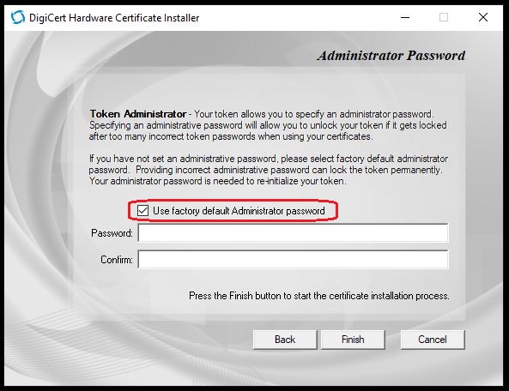Click the DigiCert logo in title bar
The height and width of the screenshot is (391, 509).
17,17
